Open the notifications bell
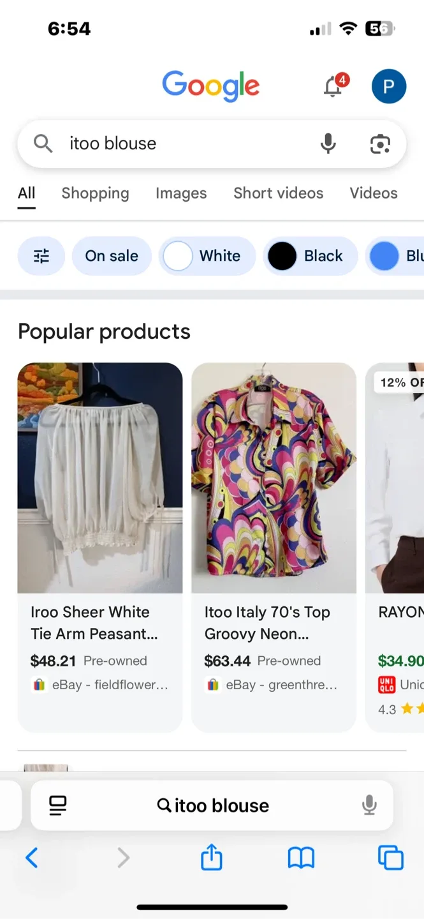This screenshot has width=424, height=919. pyautogui.click(x=333, y=86)
